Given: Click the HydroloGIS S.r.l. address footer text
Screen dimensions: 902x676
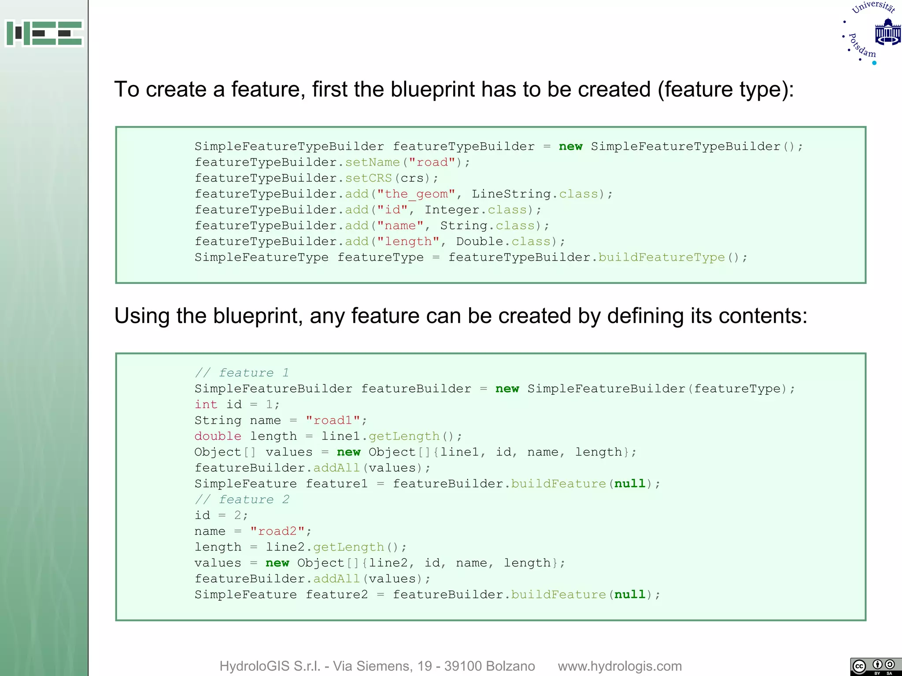Looking at the screenshot, I should (x=377, y=666).
